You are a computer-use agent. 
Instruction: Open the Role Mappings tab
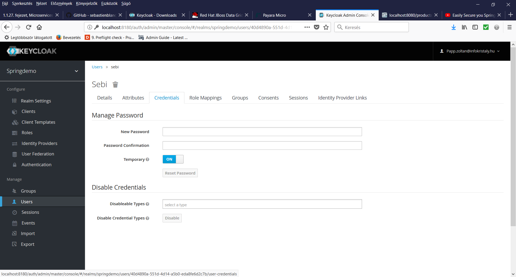pos(205,98)
